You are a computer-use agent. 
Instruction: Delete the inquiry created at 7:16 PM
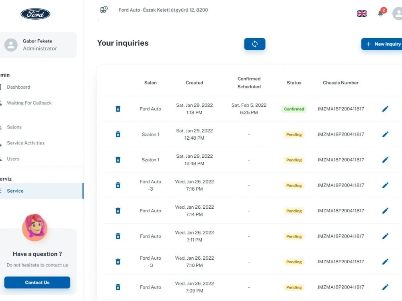coord(118,185)
